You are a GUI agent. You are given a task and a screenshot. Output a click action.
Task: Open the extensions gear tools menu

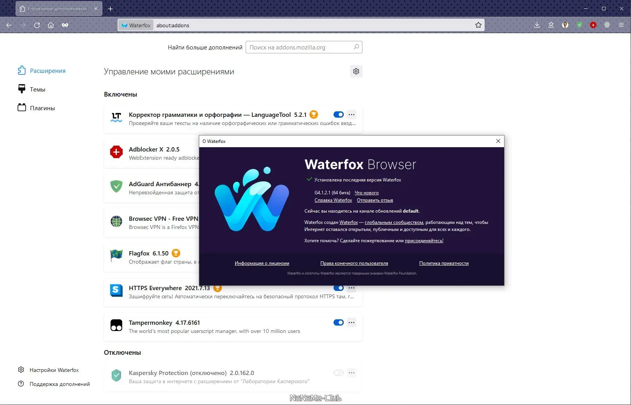pyautogui.click(x=356, y=71)
